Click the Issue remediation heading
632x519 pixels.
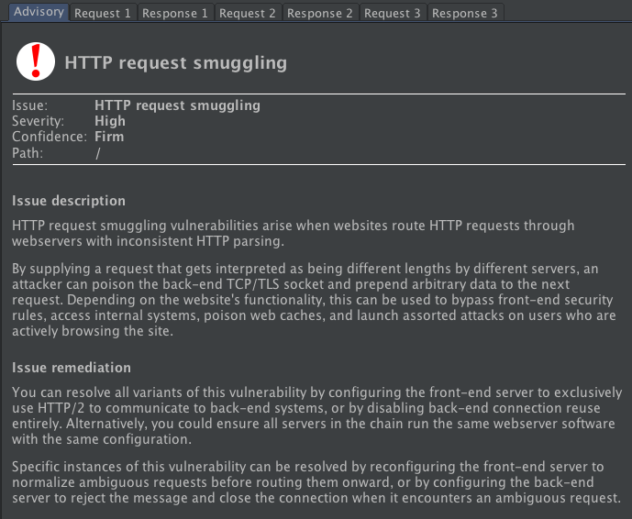(x=72, y=368)
